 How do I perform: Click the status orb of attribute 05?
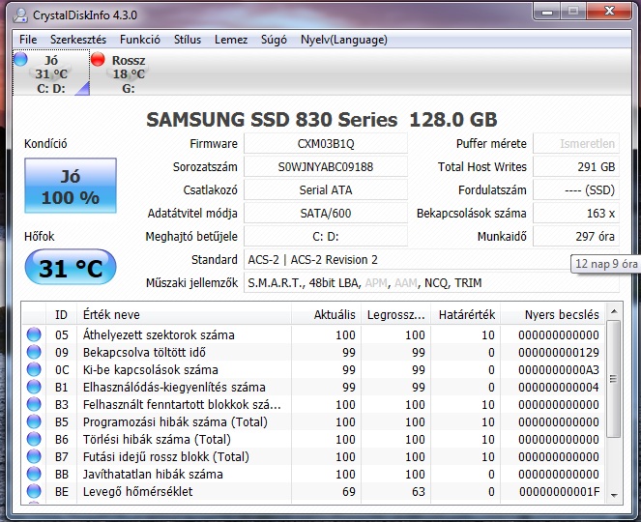[34, 334]
